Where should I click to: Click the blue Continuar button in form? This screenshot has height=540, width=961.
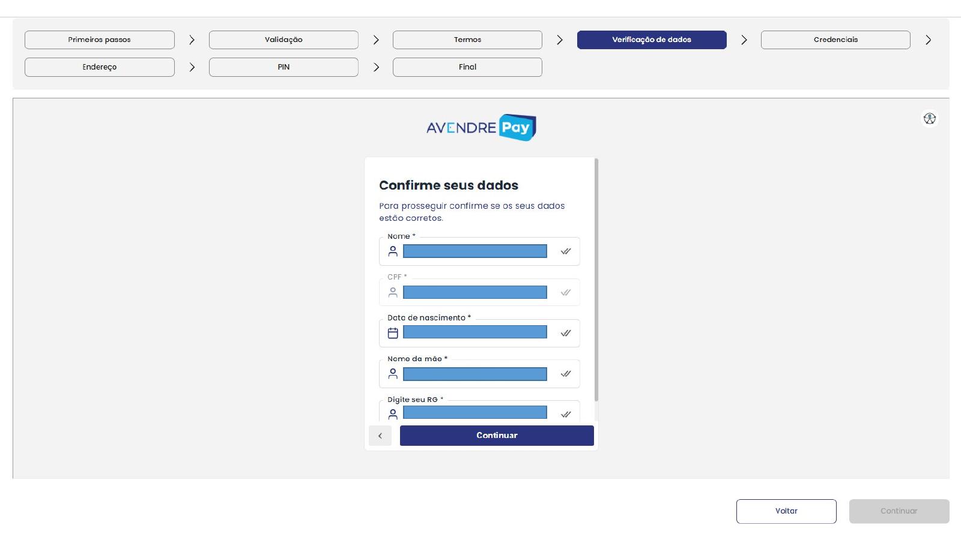(x=497, y=436)
